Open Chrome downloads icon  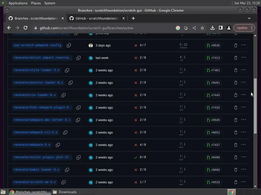(212, 28)
